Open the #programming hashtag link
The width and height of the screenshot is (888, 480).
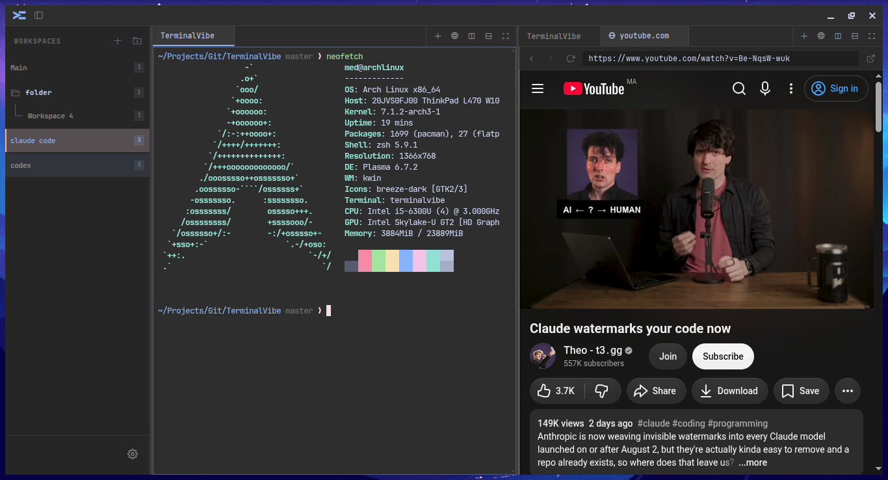tap(738, 423)
